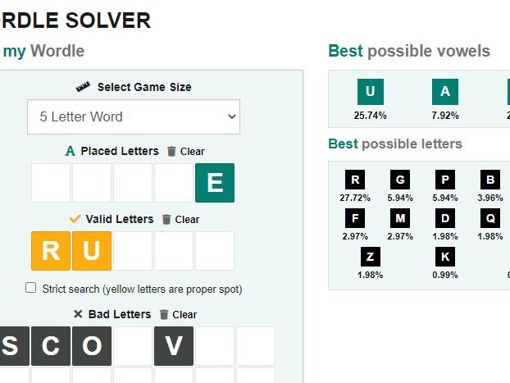Click the K tile in possible letters

click(445, 256)
